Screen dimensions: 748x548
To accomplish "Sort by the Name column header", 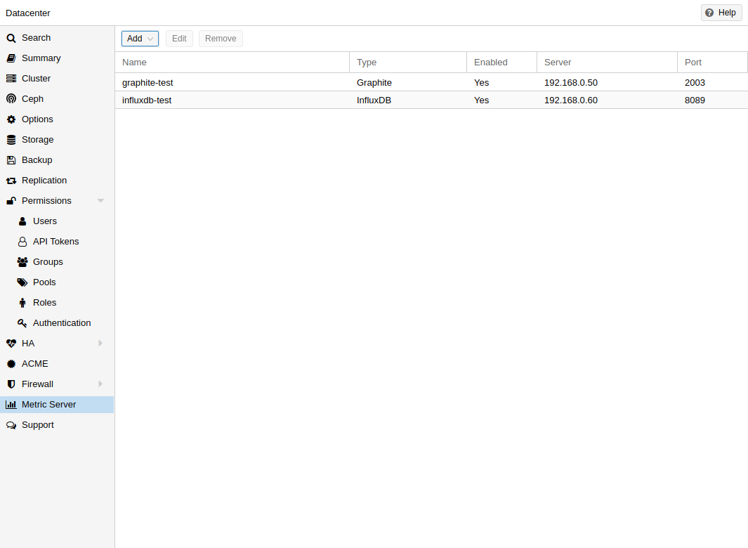I will [x=232, y=63].
